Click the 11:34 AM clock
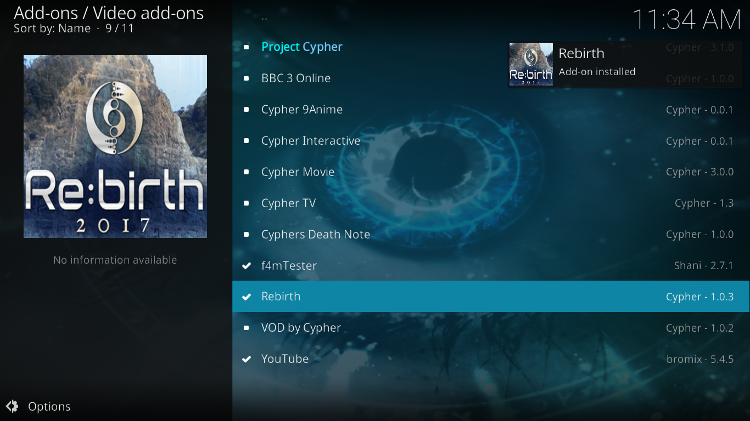The image size is (750, 421). (687, 20)
